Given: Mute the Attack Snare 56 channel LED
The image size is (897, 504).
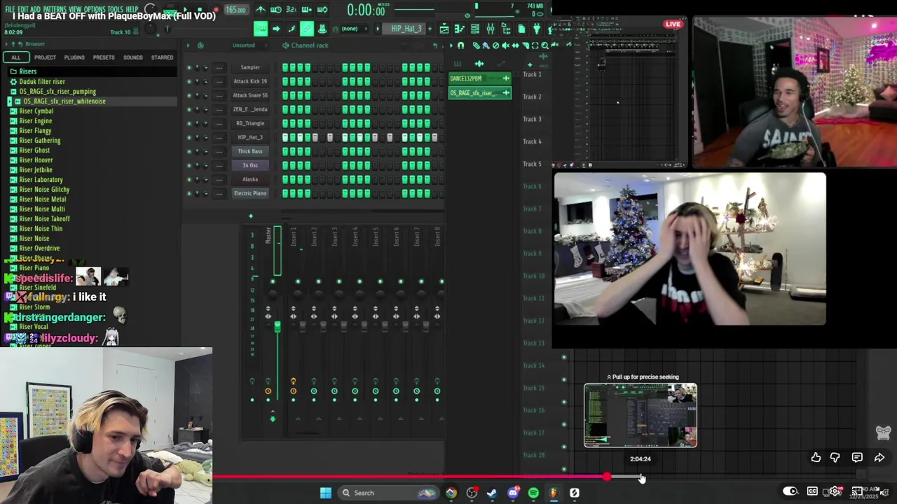Looking at the screenshot, I should (x=189, y=95).
